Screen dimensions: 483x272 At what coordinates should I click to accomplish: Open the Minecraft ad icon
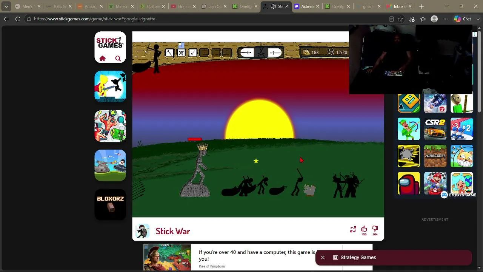pos(435,156)
